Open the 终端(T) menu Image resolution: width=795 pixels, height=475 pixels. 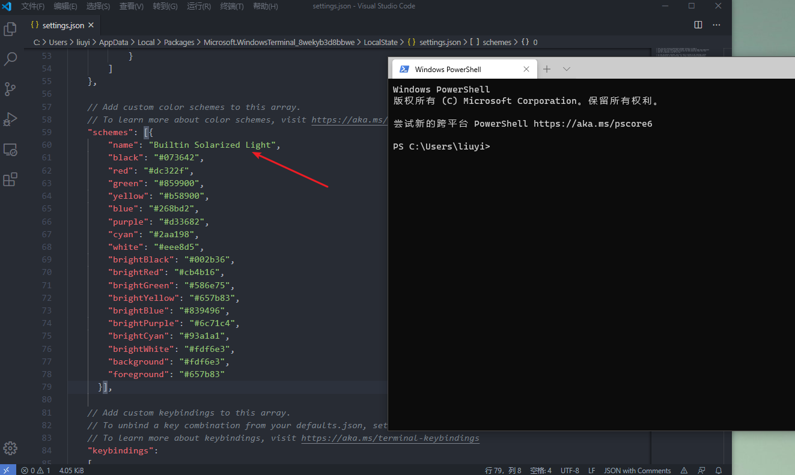[231, 6]
